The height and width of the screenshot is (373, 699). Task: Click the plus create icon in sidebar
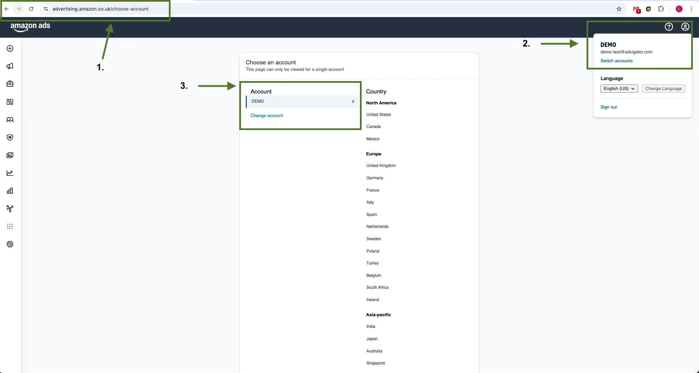coord(10,49)
